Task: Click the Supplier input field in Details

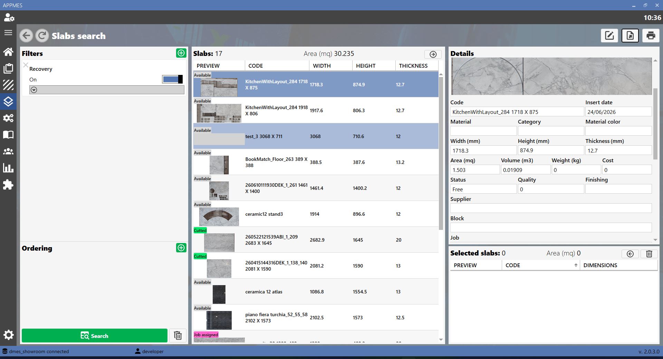Action: click(x=551, y=208)
